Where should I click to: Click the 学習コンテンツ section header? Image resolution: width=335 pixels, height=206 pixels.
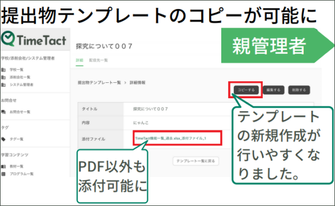(x=15, y=155)
